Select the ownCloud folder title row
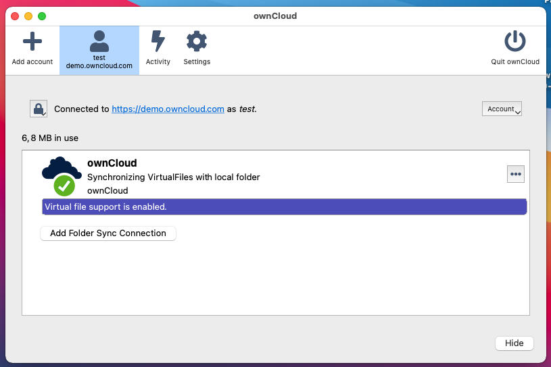The height and width of the screenshot is (367, 551). click(112, 163)
